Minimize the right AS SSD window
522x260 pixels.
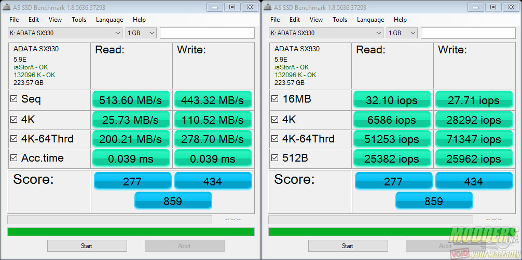tap(476, 7)
